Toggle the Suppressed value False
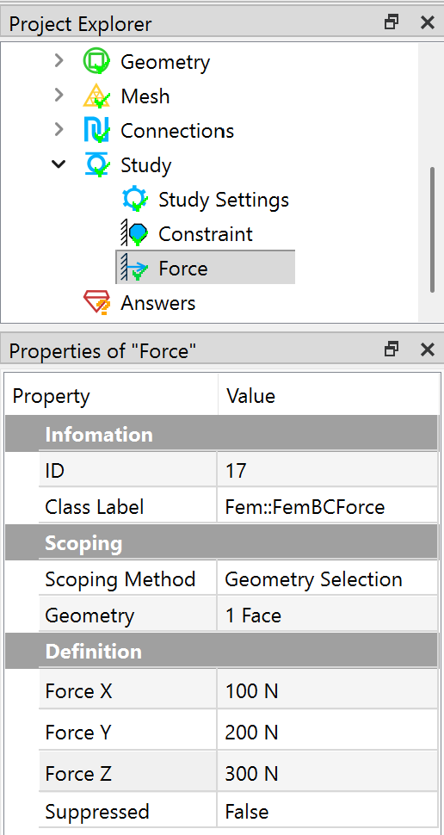 pos(328,812)
